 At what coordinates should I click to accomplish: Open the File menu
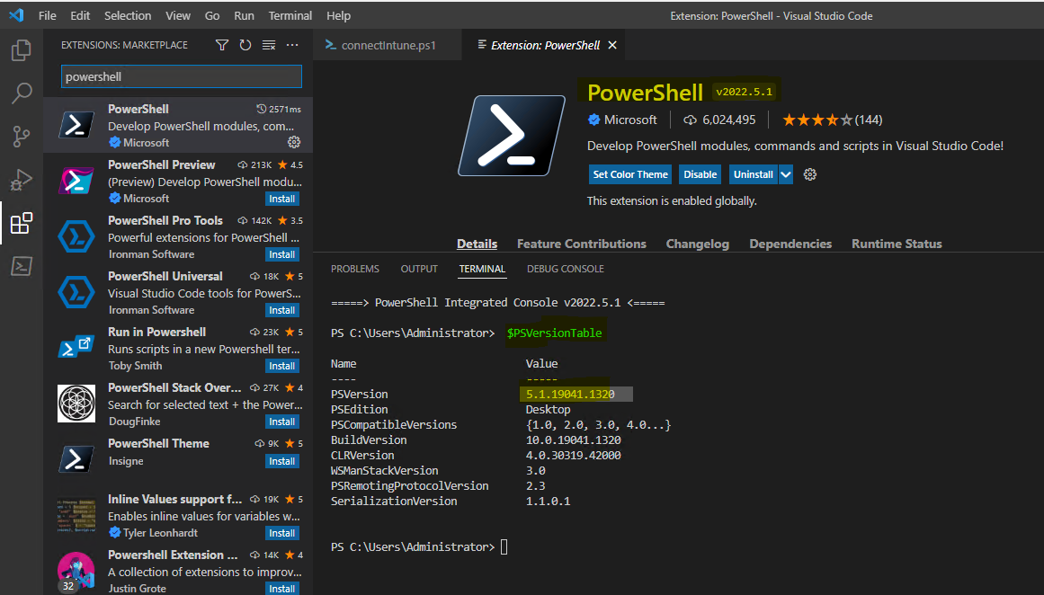click(x=48, y=15)
